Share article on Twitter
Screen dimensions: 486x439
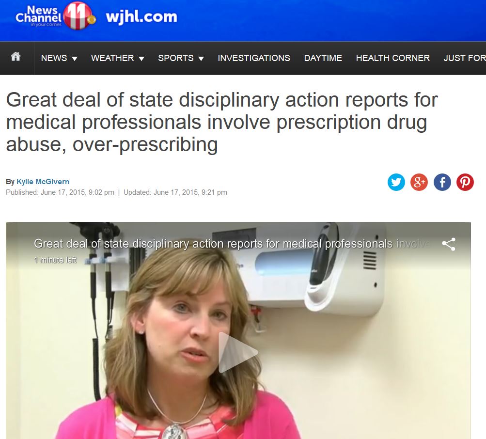396,182
